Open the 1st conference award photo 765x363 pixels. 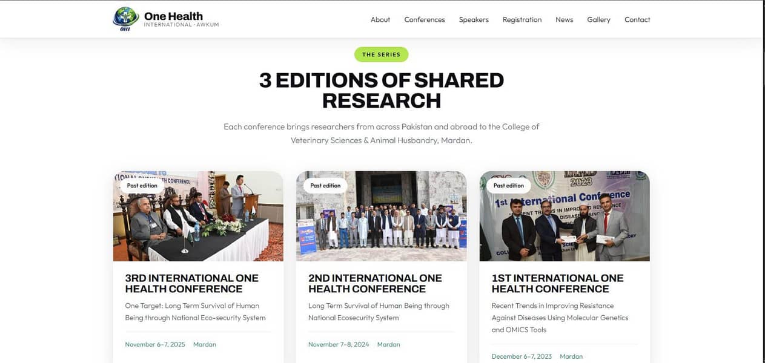tap(565, 216)
